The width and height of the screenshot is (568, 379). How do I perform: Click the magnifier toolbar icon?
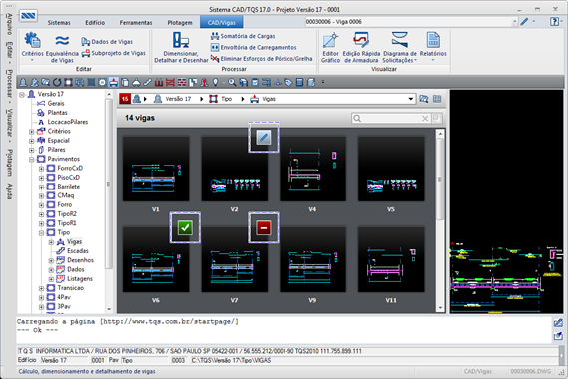point(232,83)
